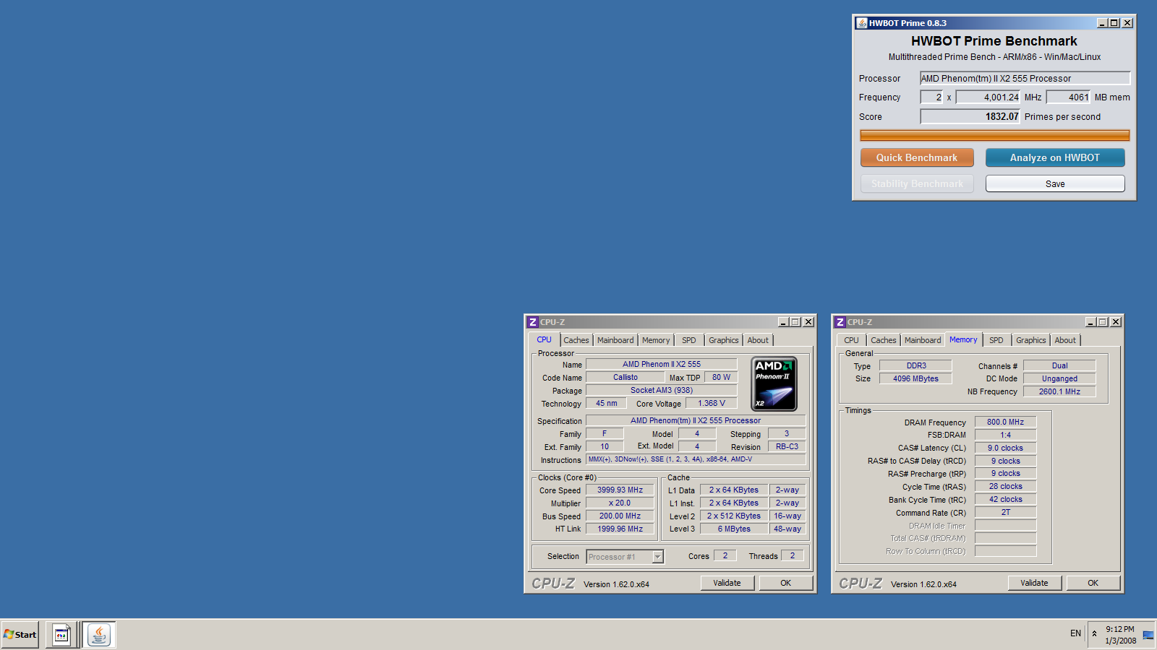1157x650 pixels.
Task: Click the Bus Speed value 200.00 MHz
Action: pos(620,516)
